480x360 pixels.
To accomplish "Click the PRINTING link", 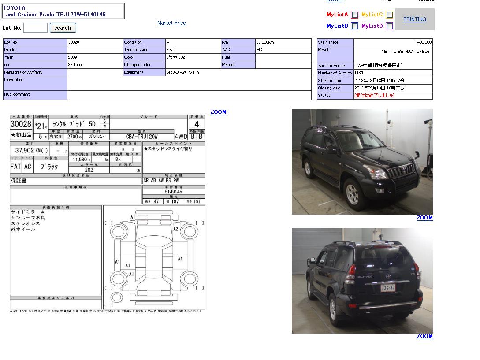I will [414, 19].
